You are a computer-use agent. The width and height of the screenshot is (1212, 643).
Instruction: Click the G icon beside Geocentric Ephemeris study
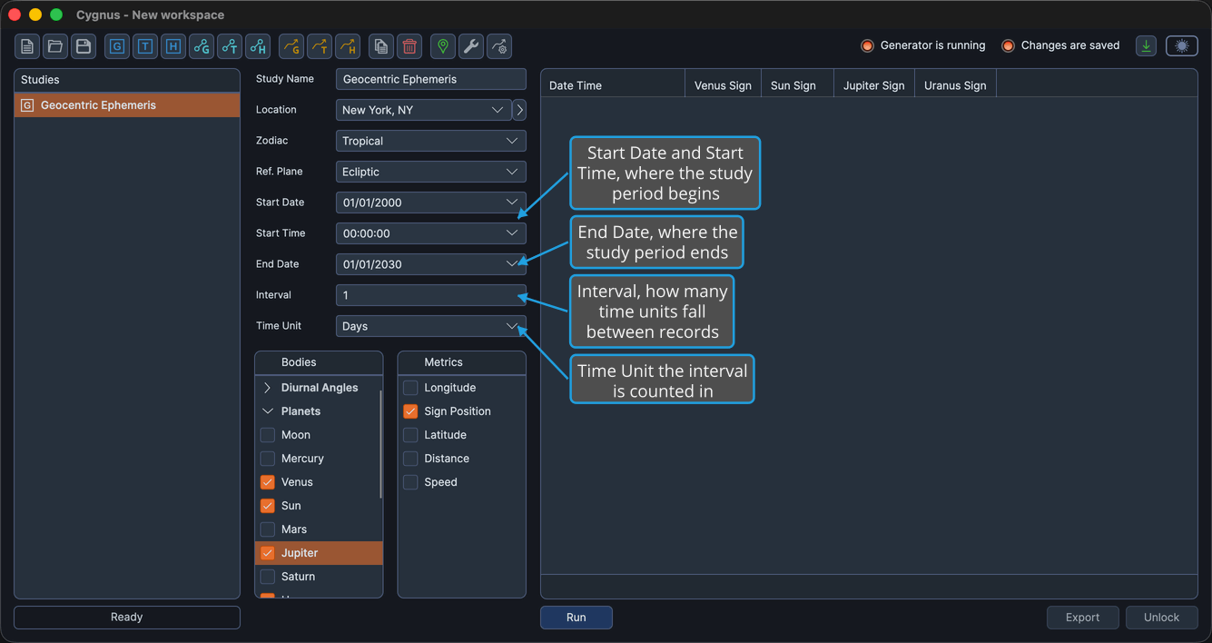click(x=27, y=105)
